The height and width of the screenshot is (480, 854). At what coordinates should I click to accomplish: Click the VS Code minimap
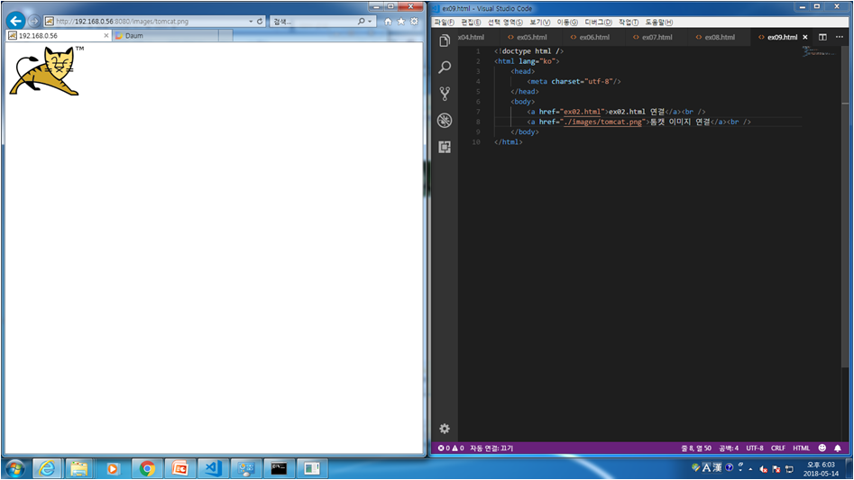tap(818, 51)
